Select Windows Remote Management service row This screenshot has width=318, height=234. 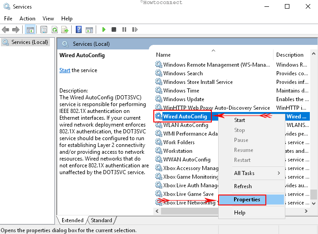coord(232,65)
